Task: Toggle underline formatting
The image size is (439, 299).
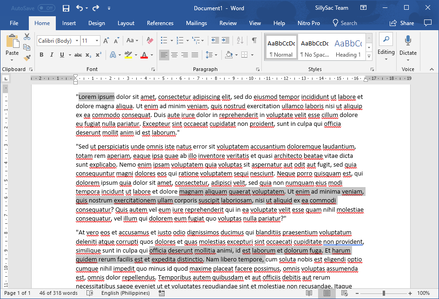Action: (x=61, y=55)
